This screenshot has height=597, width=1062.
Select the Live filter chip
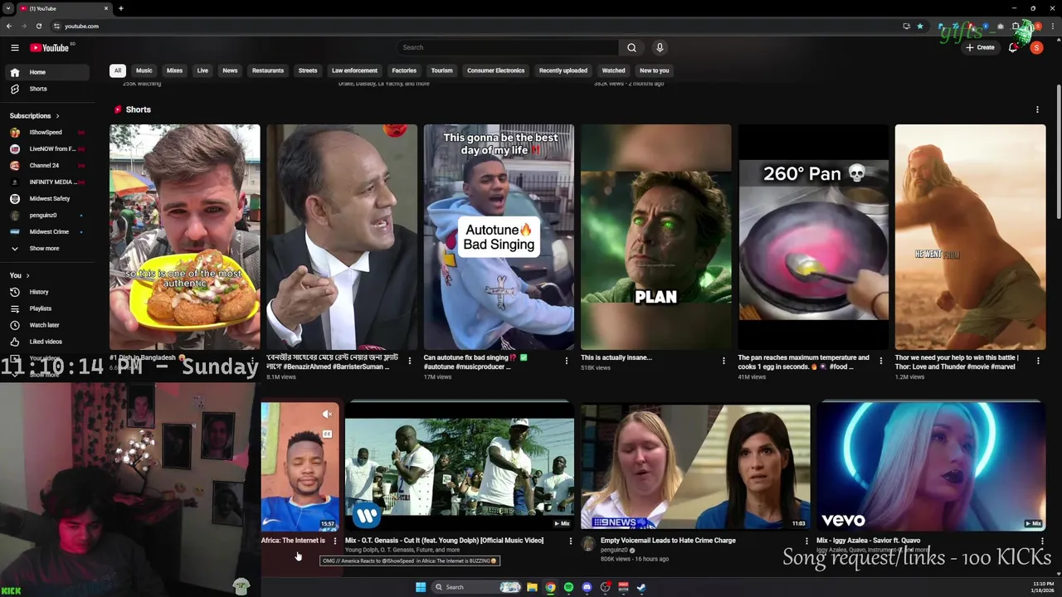(202, 70)
